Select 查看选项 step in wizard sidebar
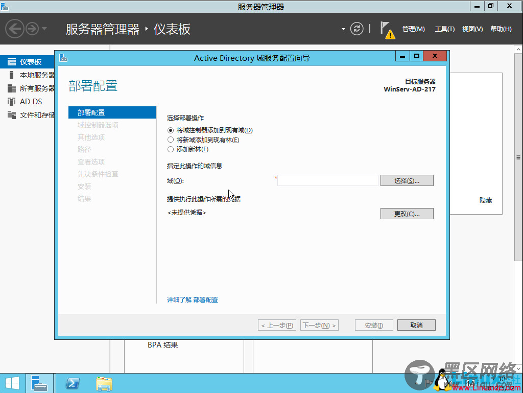The image size is (523, 393). [91, 162]
